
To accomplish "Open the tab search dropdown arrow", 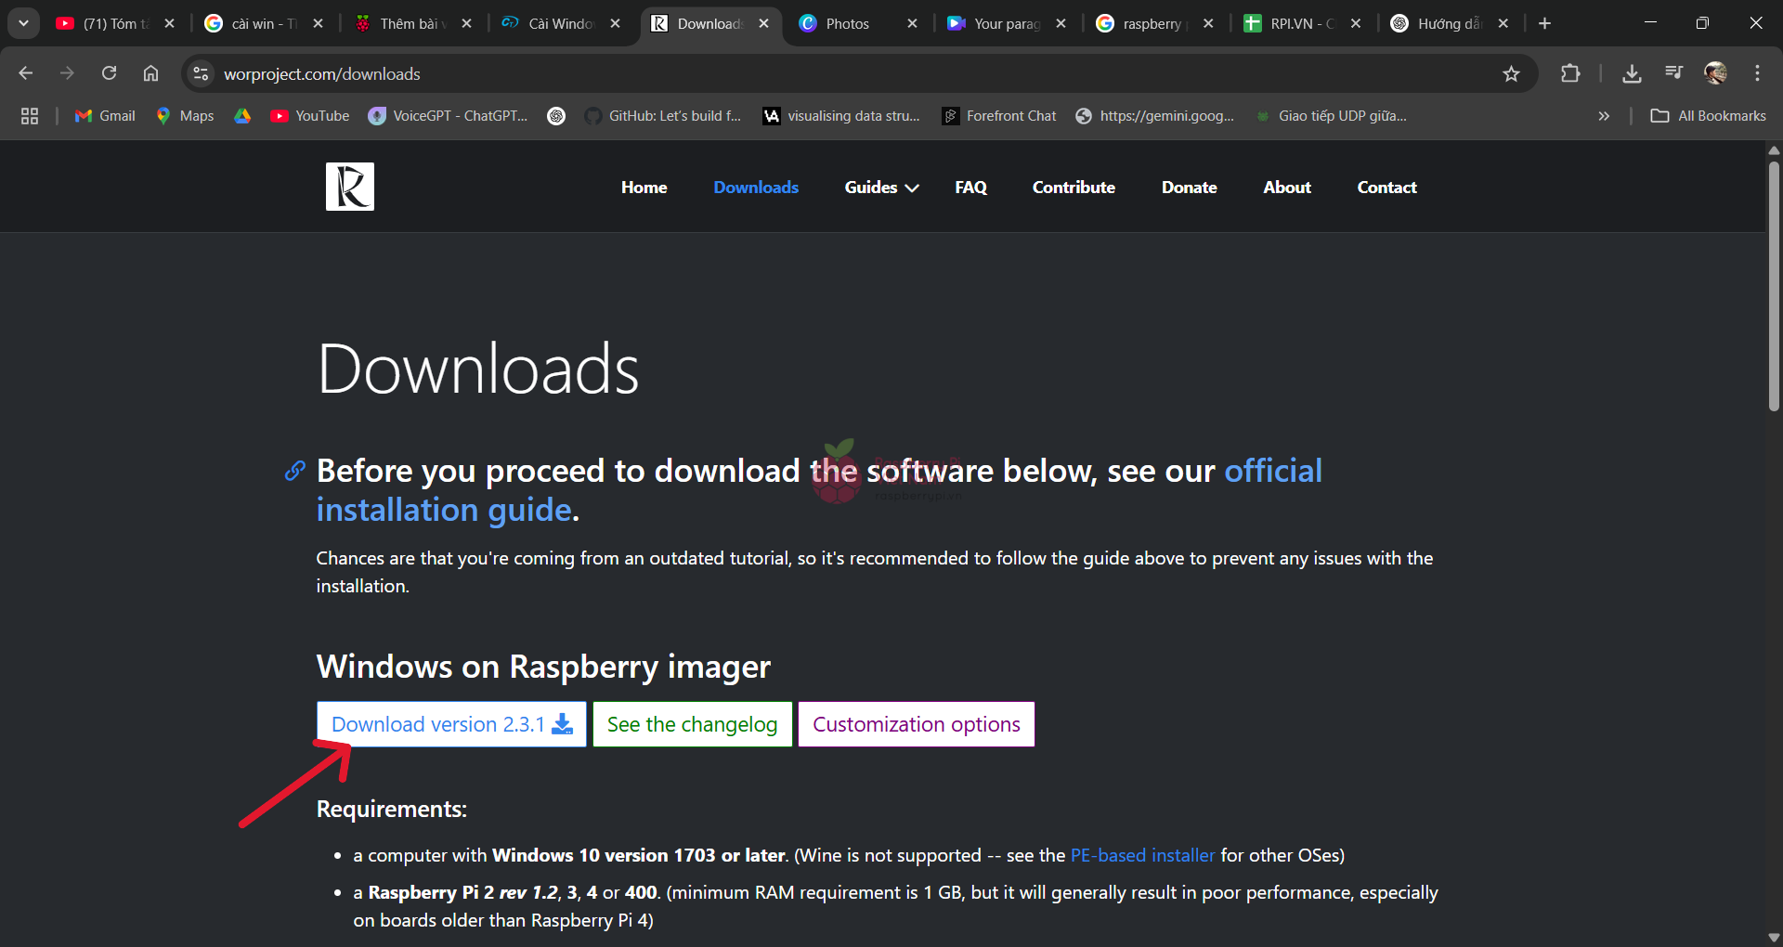I will [x=23, y=23].
